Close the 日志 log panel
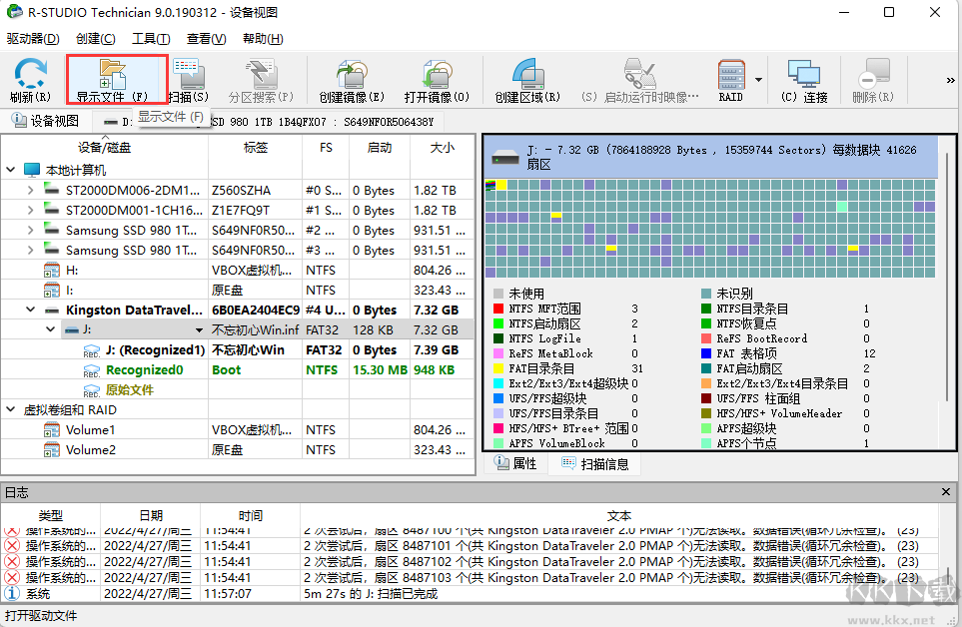This screenshot has width=962, height=627. (x=946, y=492)
